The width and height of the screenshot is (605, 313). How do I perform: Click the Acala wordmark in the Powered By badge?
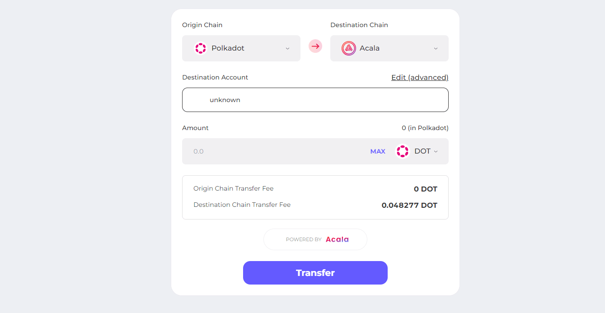[337, 239]
